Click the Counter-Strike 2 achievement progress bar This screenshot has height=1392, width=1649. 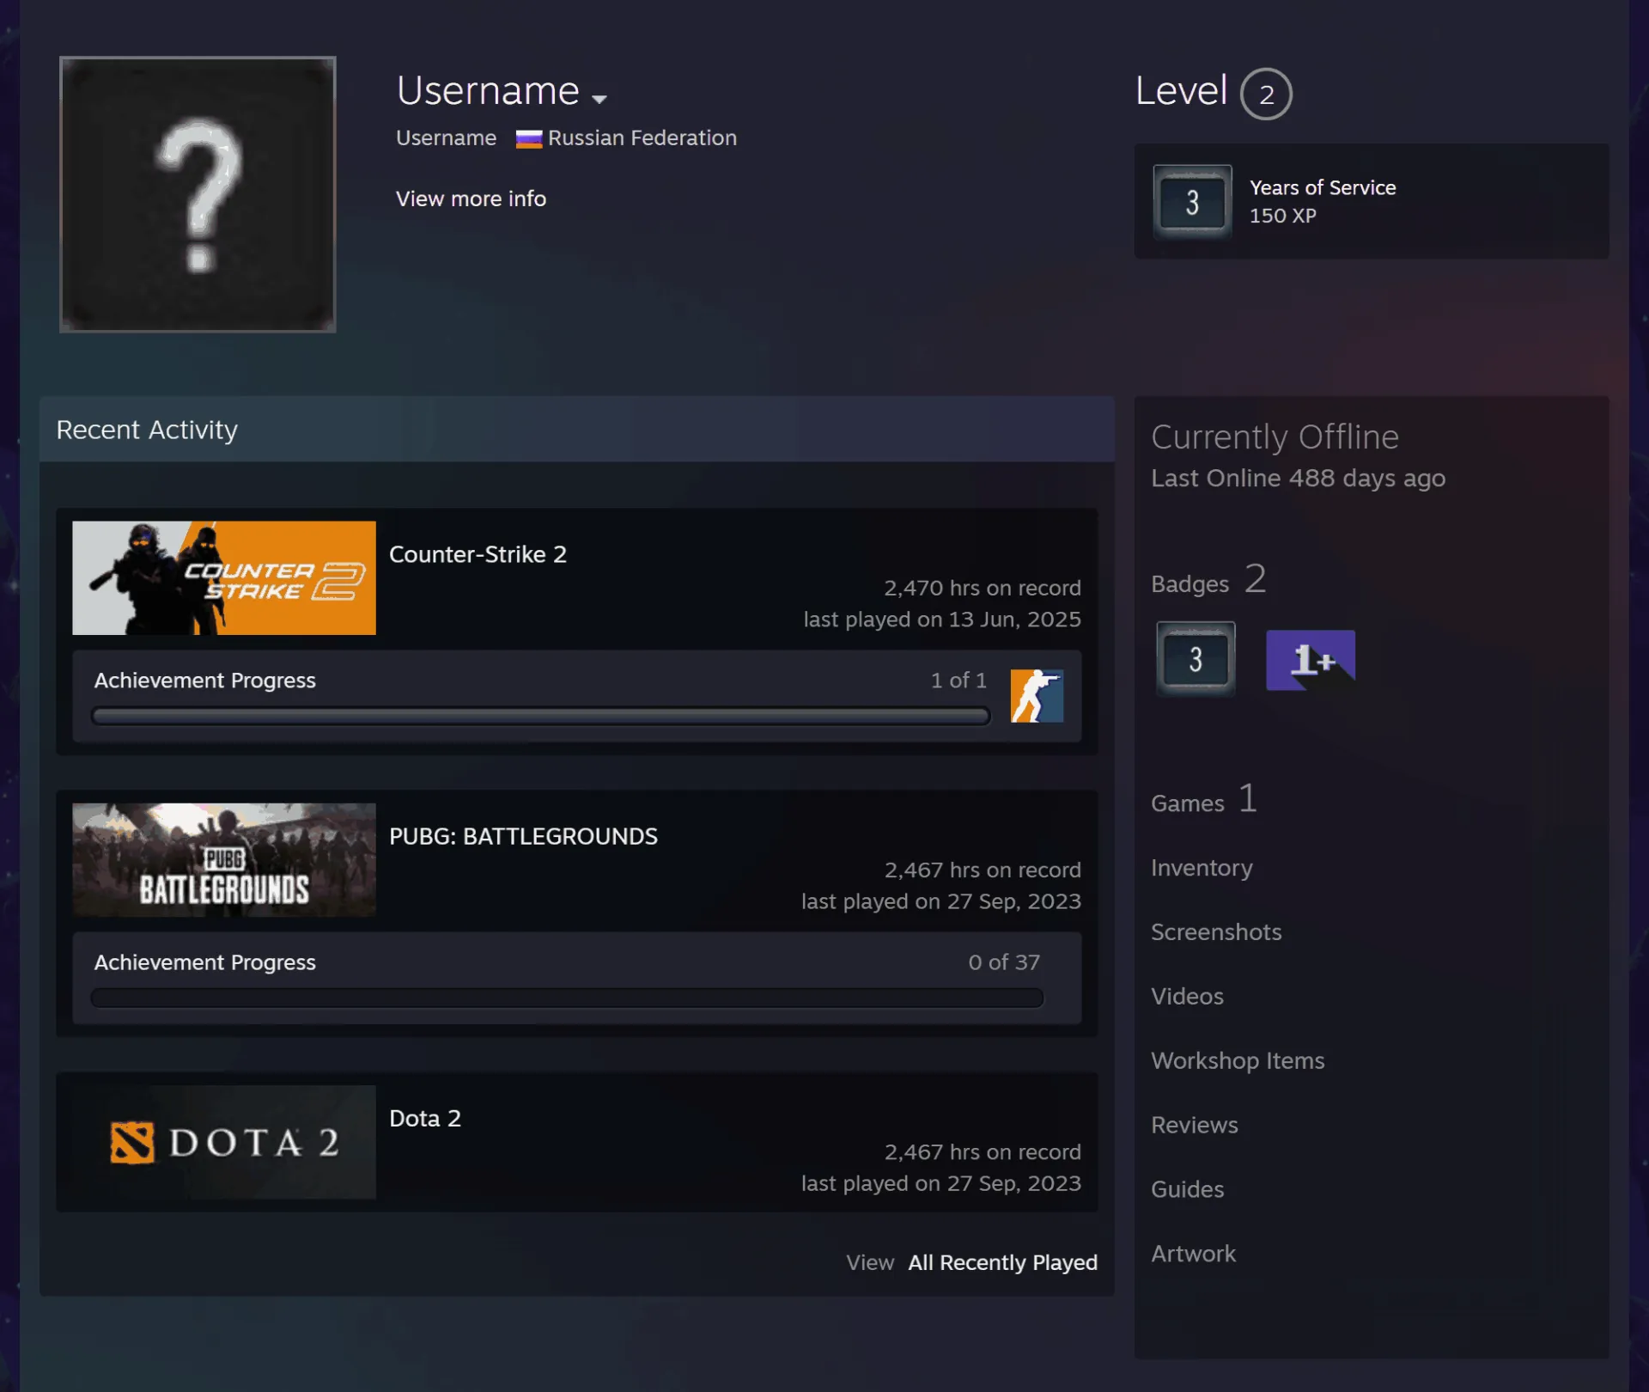click(540, 716)
